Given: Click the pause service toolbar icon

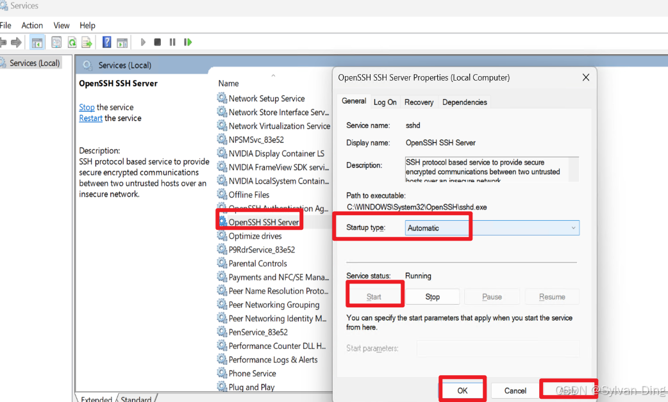Looking at the screenshot, I should (x=172, y=42).
